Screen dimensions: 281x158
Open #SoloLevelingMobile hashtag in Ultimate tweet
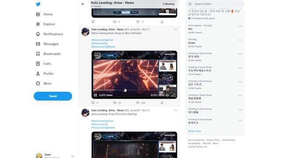coord(103,47)
